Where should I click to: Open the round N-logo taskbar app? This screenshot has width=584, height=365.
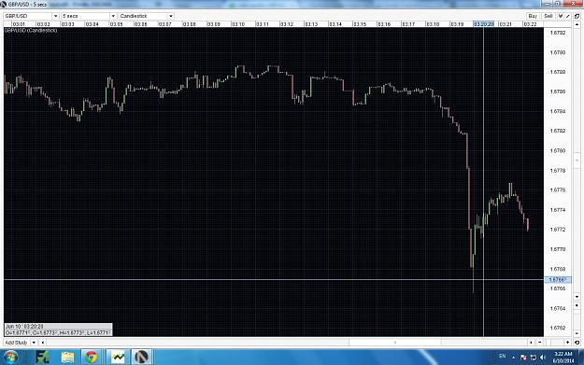point(141,358)
